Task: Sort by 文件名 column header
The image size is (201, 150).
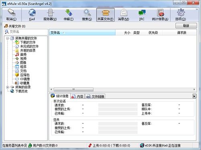Action: [82, 33]
